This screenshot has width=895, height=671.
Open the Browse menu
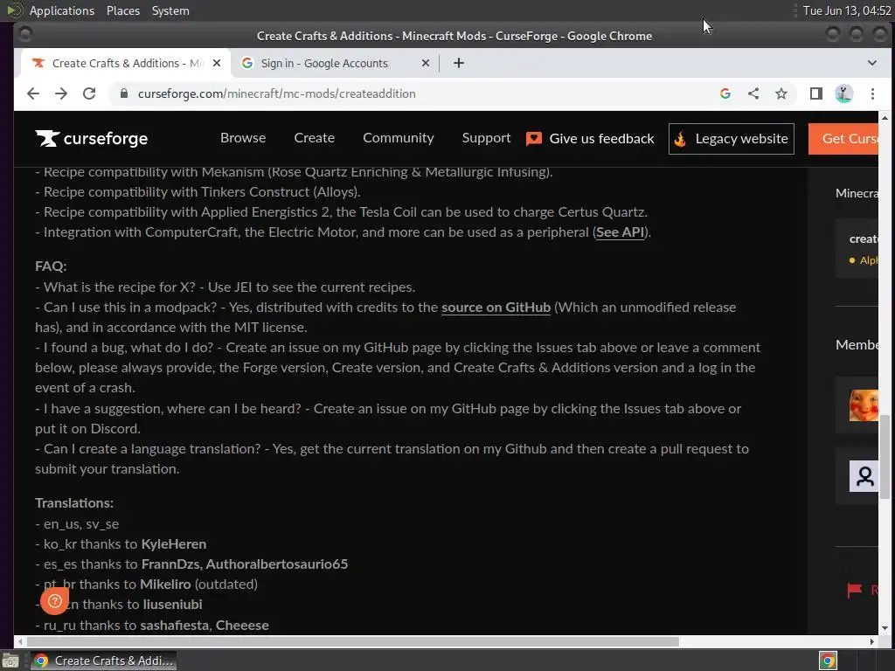click(243, 138)
